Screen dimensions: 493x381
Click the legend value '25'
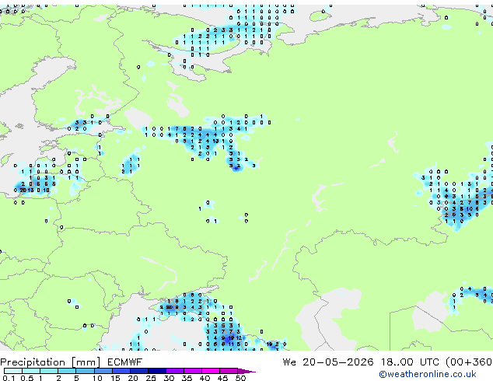tap(151, 378)
